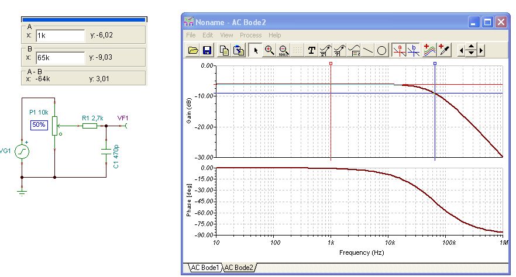Reset zoom to 100% with the magnifier
Image resolution: width=516 pixels, height=277 pixels.
coord(283,50)
